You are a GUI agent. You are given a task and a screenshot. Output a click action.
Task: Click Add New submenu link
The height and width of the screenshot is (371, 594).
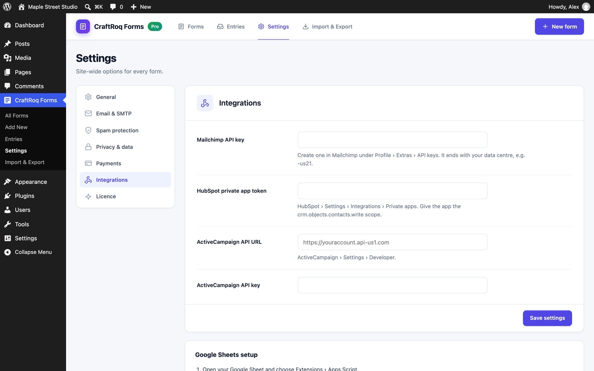16,127
